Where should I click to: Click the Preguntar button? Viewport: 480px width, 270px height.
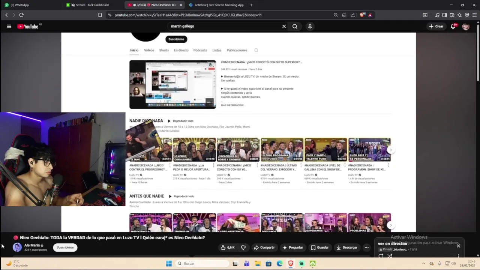[x=292, y=247]
